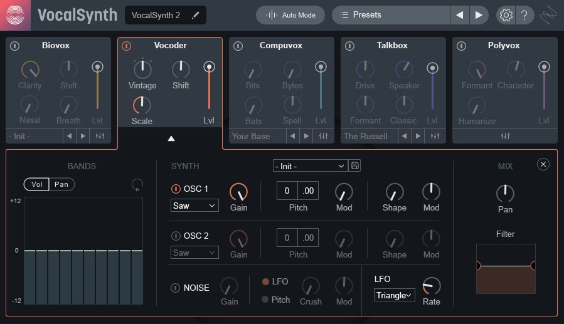The image size is (564, 324).
Task: Click Biovox level slider handle
Action: point(97,67)
